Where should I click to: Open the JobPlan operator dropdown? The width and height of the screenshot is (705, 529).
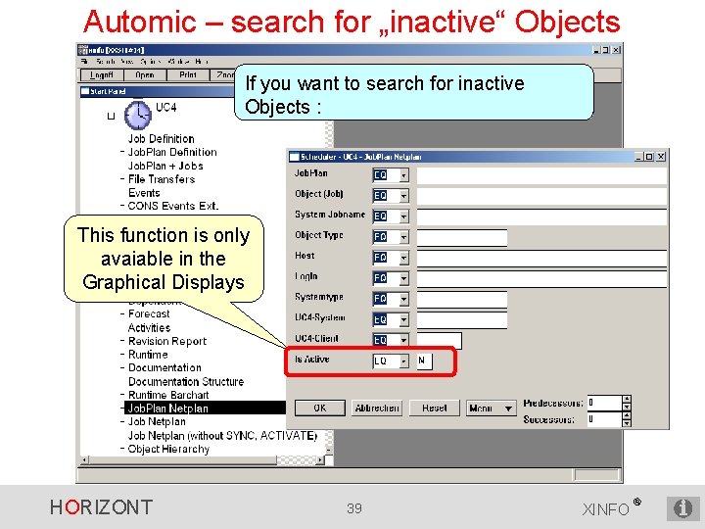[x=403, y=175]
